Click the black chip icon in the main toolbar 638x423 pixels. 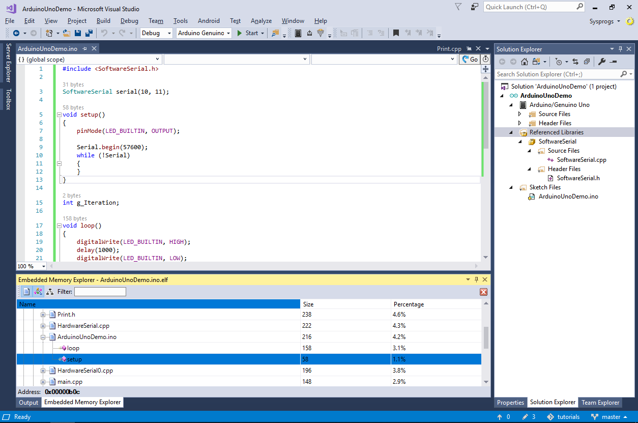[x=298, y=33]
